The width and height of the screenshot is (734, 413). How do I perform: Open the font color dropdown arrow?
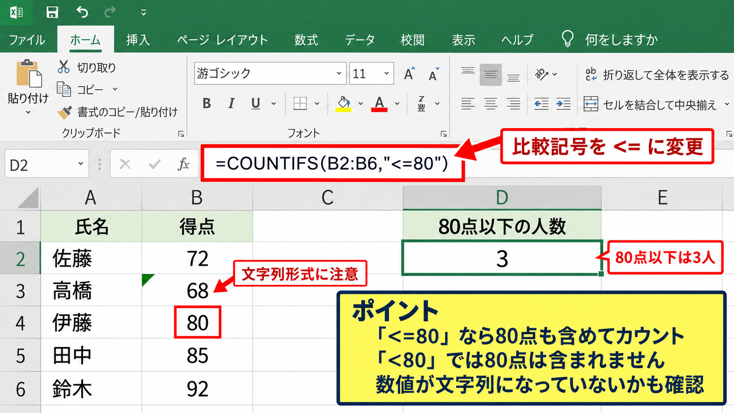397,104
